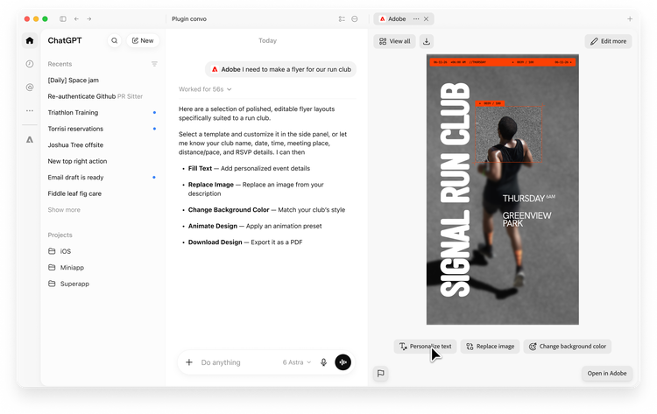Open Fiddle leaf fig care conversation
The width and height of the screenshot is (657, 414).
point(74,193)
